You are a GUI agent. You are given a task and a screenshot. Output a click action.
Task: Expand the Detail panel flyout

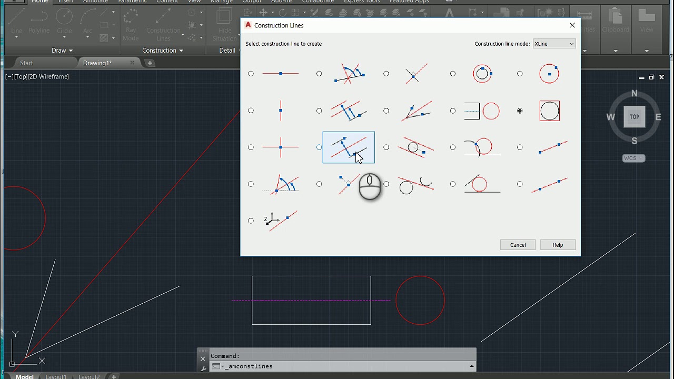(231, 51)
